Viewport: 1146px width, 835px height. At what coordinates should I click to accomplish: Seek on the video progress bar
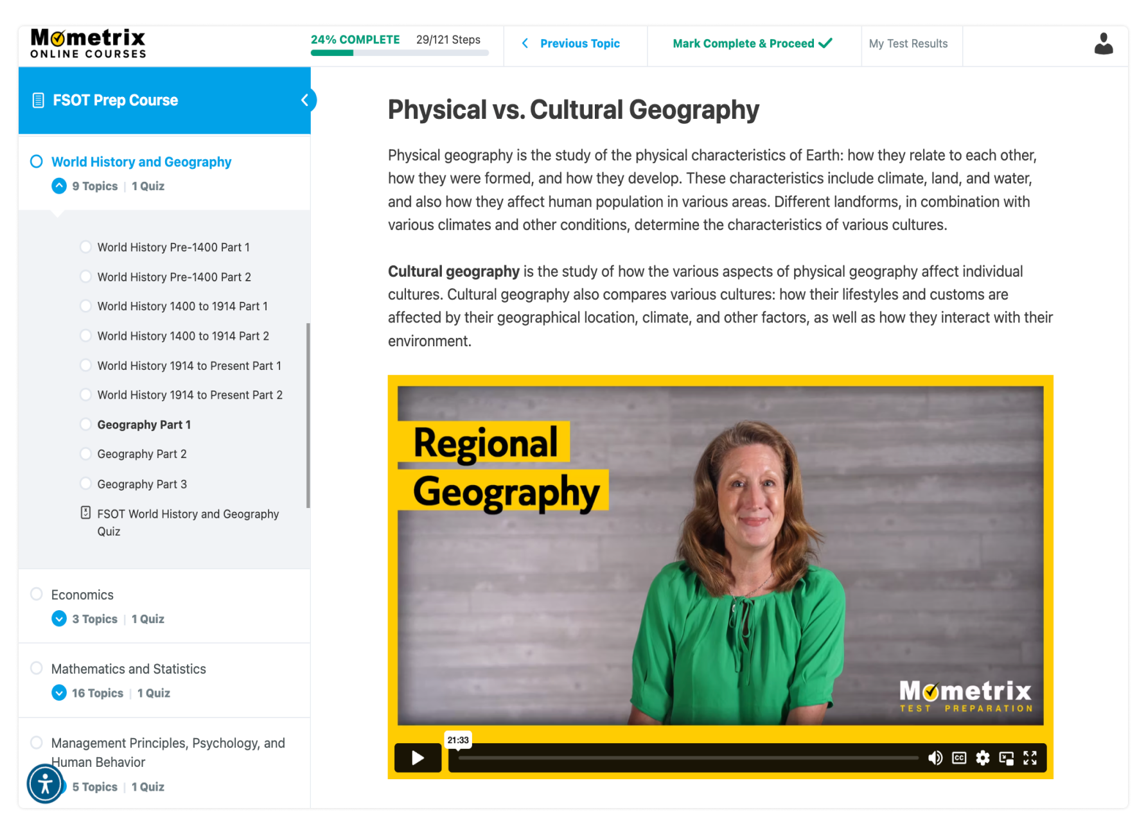coord(687,758)
